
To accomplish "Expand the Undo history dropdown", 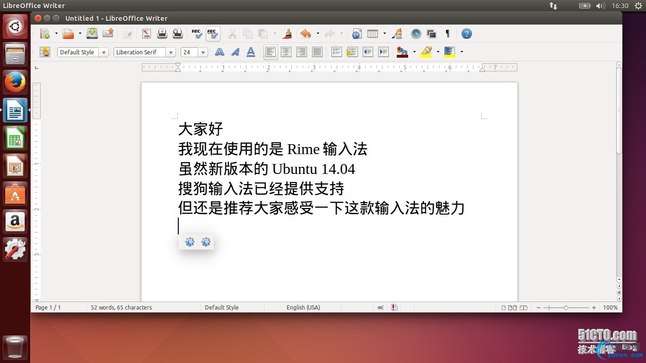I will (318, 34).
